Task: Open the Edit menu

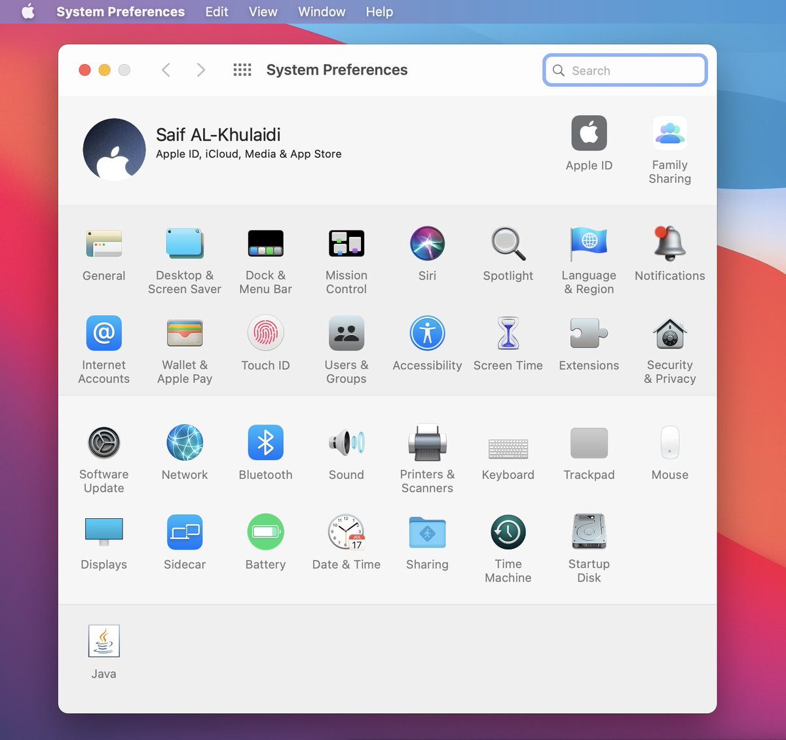Action: pos(217,12)
